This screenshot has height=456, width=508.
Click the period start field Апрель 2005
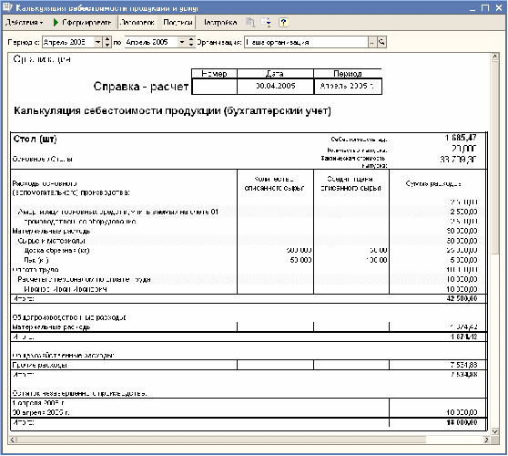(x=68, y=42)
